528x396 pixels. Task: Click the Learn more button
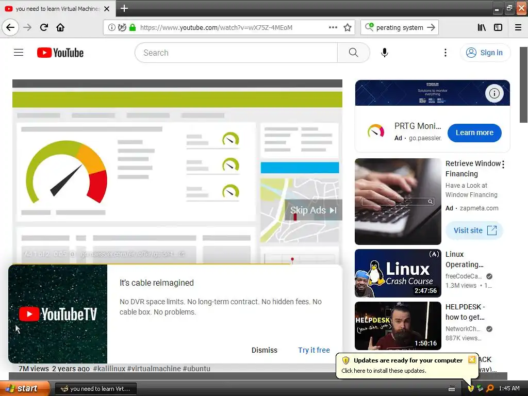pos(474,133)
